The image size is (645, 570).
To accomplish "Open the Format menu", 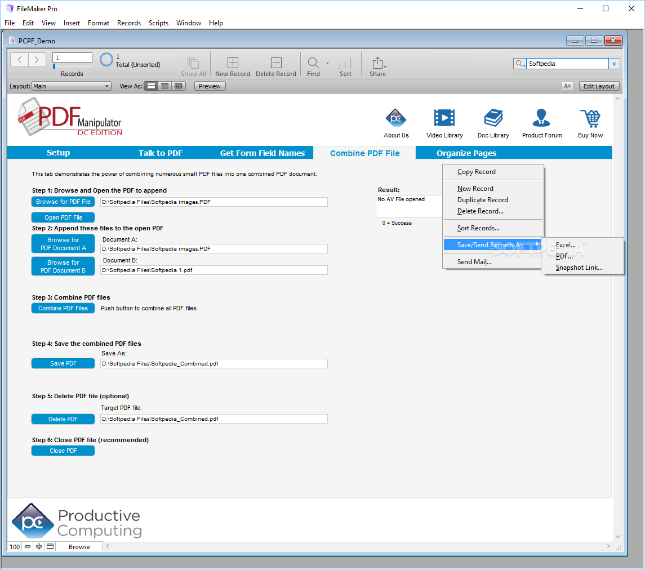I will tap(99, 23).
